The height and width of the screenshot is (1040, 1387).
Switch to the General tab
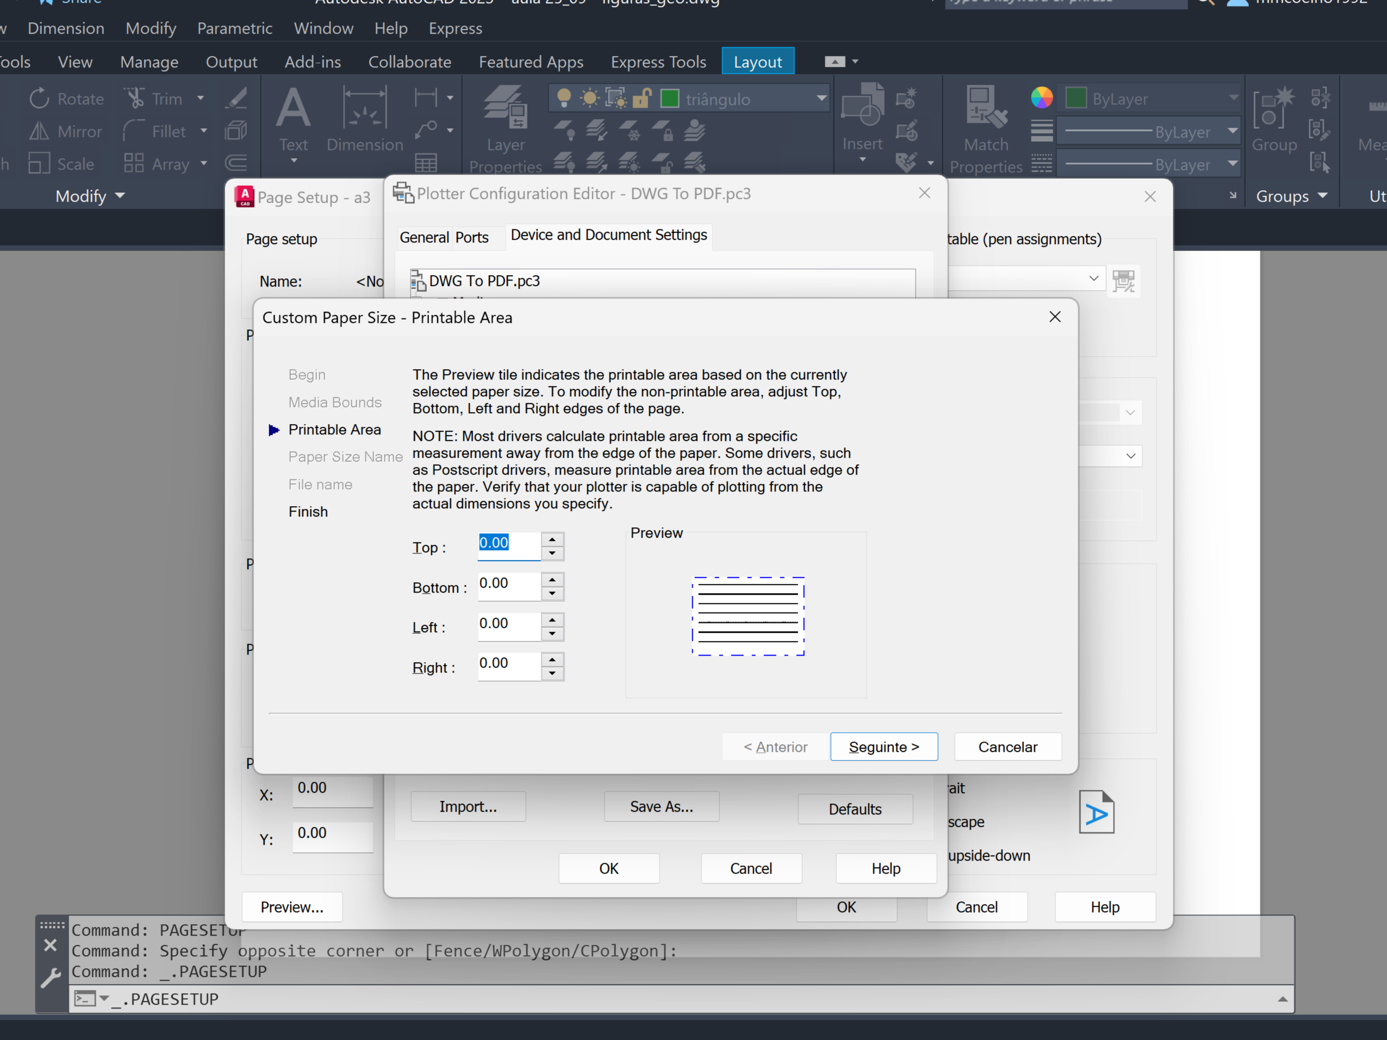point(424,238)
